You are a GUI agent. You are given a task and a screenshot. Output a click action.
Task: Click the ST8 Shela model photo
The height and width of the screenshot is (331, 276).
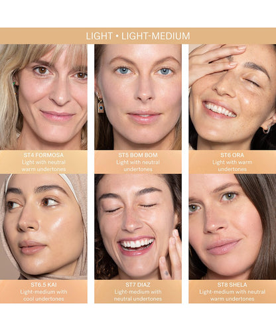tap(232, 227)
